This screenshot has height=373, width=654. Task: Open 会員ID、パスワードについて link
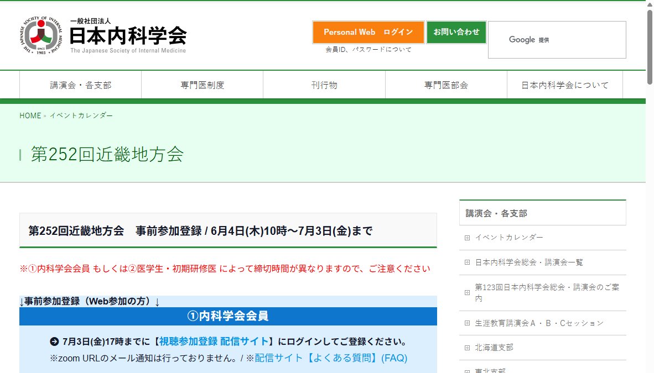coord(368,50)
